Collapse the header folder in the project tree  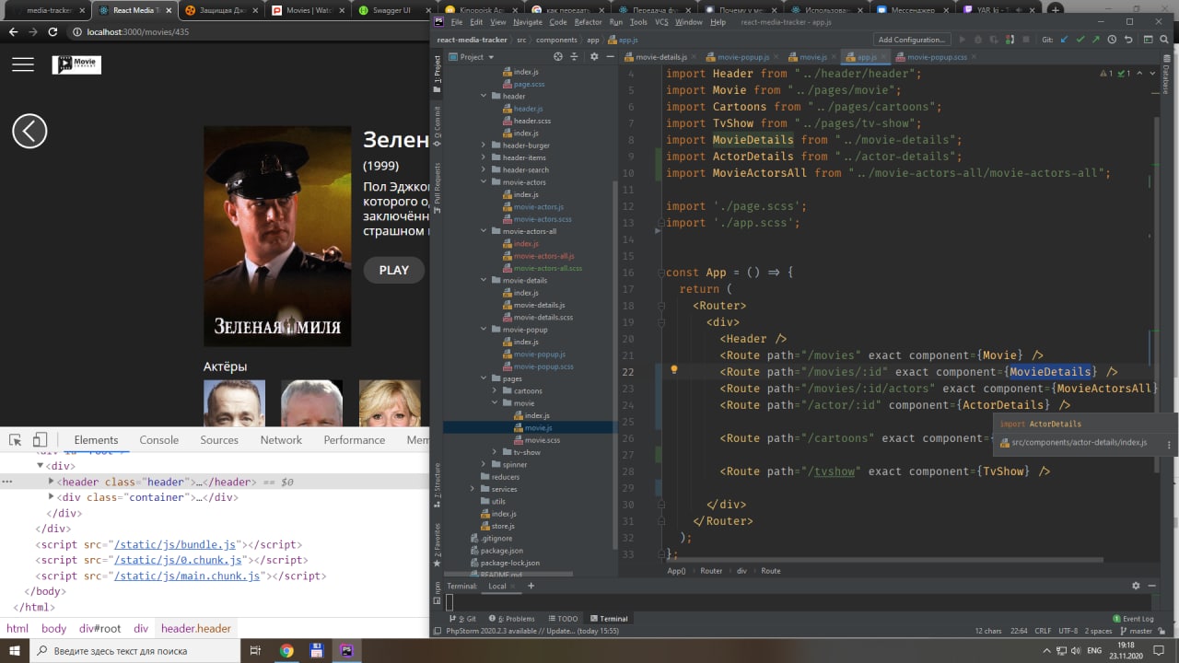coord(484,97)
